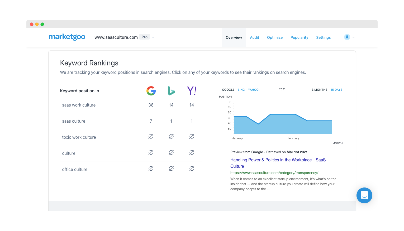Screen dimensions: 404x231
Task: Select the saas work culture keyword row
Action: [x=79, y=105]
